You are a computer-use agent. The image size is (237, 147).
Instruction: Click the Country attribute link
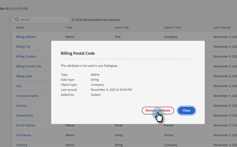pos(22,106)
